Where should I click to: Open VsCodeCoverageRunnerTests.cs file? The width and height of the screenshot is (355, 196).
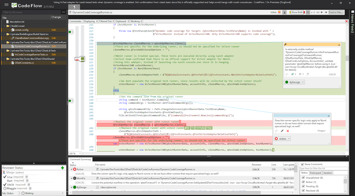tap(31, 54)
